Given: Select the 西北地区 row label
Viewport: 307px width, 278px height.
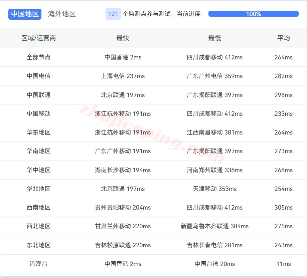Looking at the screenshot, I should [x=38, y=226].
